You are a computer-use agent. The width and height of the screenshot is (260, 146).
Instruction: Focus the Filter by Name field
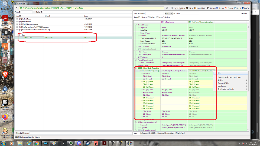[155, 13]
